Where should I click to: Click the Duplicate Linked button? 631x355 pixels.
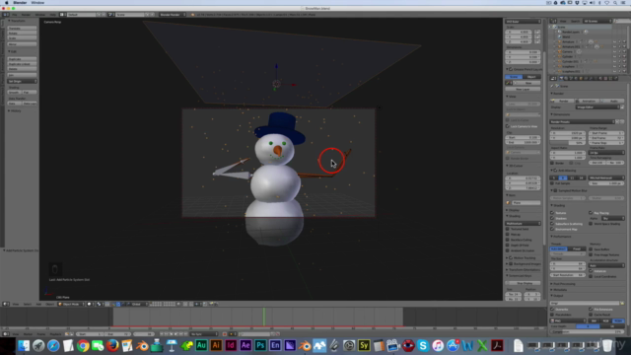22,64
